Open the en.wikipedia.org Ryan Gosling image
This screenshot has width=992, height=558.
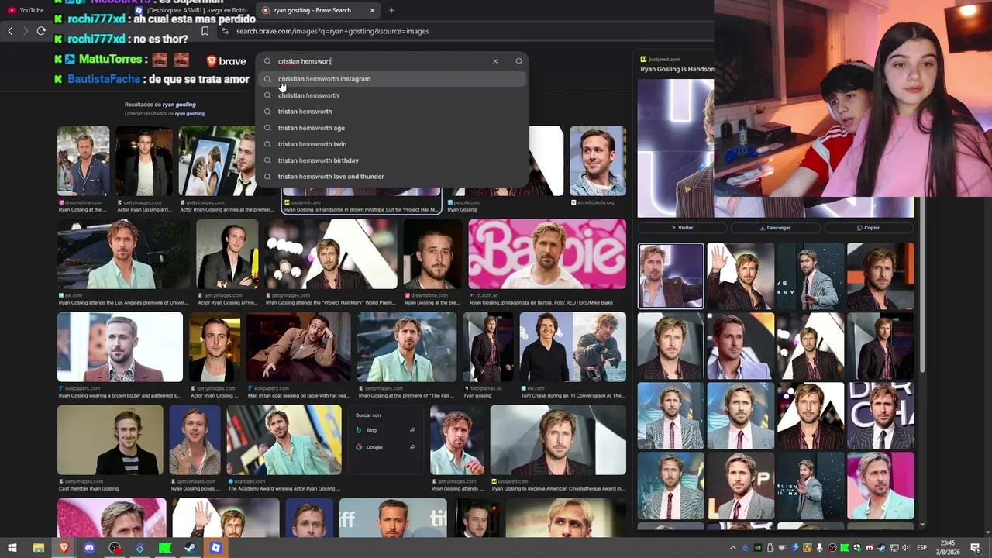[598, 161]
